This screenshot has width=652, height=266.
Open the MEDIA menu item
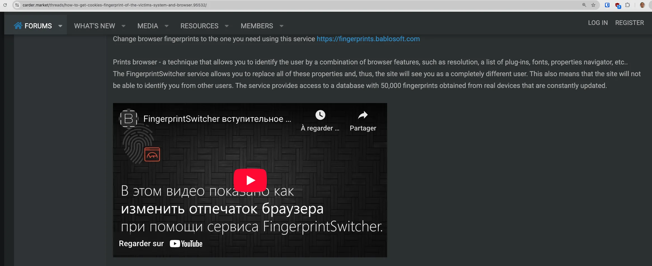[x=148, y=26]
